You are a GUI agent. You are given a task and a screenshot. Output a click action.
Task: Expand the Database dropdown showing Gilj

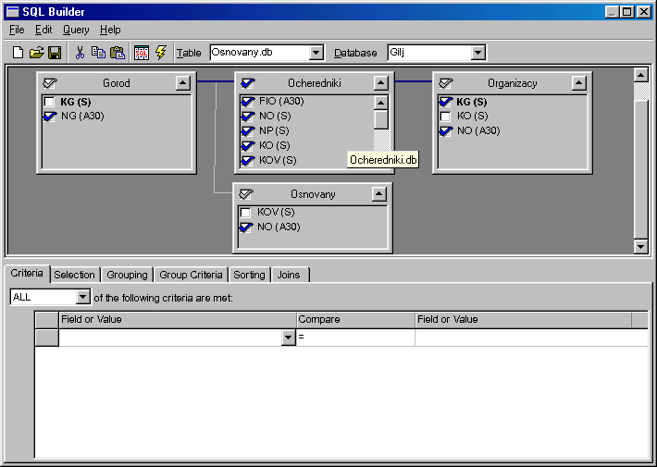(477, 53)
